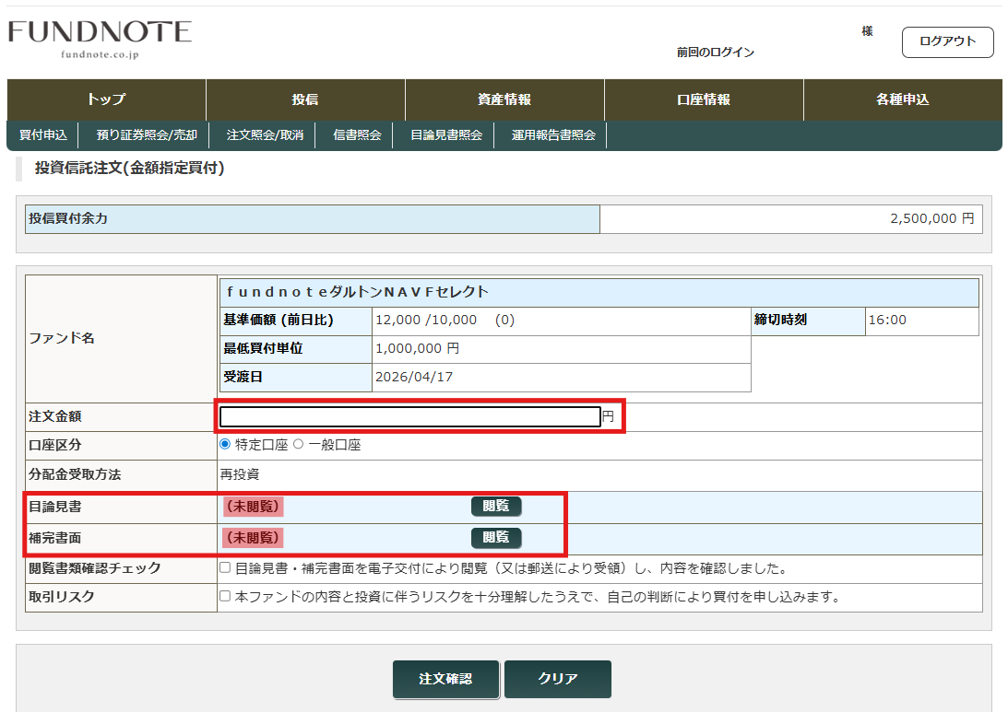
Task: Click 閲覧 button for 補完書面
Action: (x=496, y=538)
